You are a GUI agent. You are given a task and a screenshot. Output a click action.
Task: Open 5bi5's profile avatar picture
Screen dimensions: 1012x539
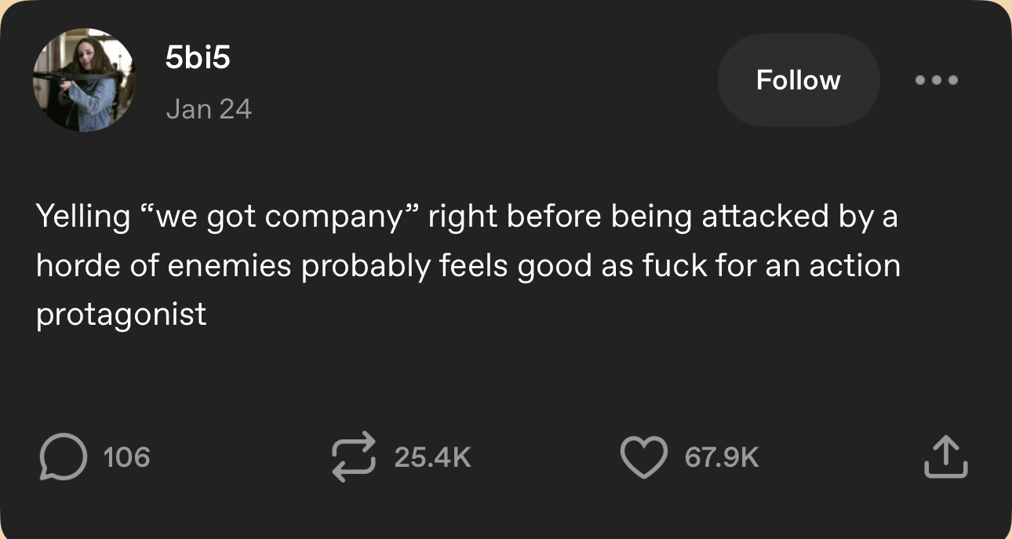pos(83,80)
